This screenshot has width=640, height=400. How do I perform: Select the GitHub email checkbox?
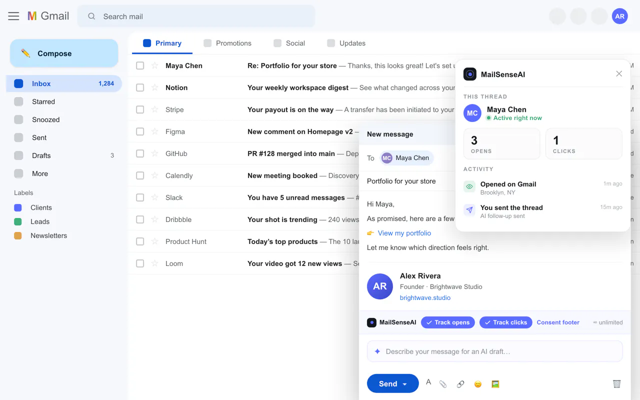pyautogui.click(x=140, y=153)
